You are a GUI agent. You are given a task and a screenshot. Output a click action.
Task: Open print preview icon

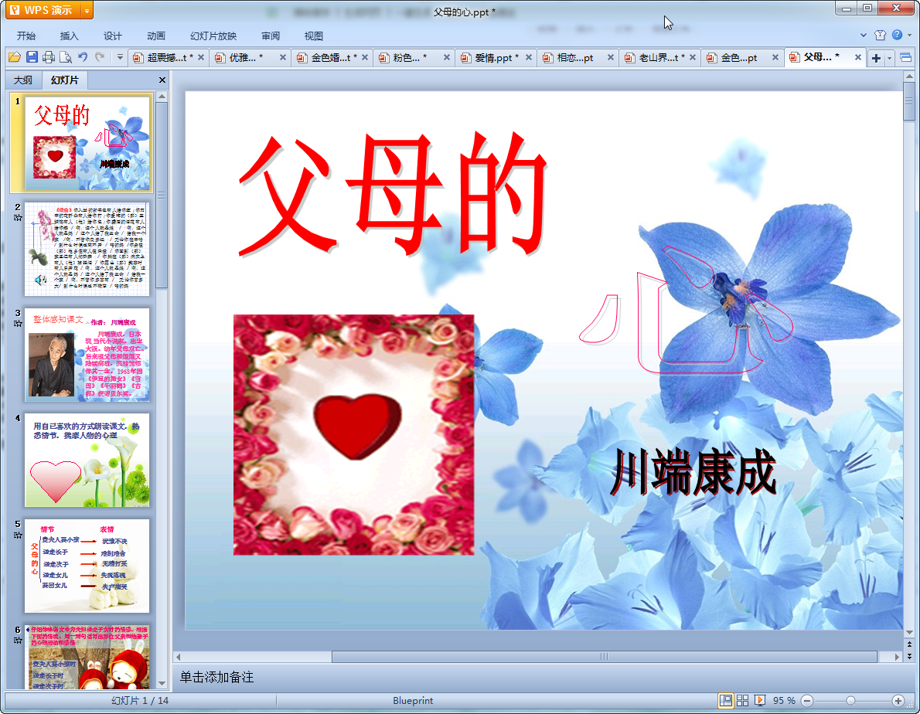click(66, 57)
